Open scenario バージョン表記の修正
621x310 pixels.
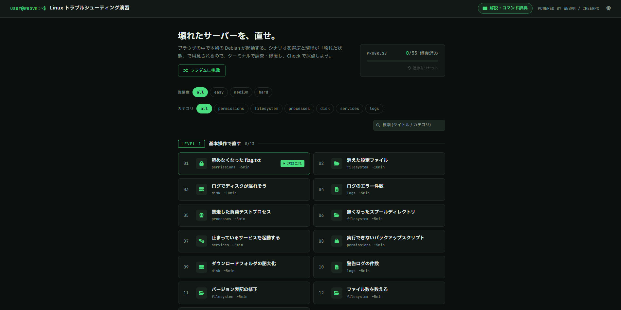(x=244, y=293)
